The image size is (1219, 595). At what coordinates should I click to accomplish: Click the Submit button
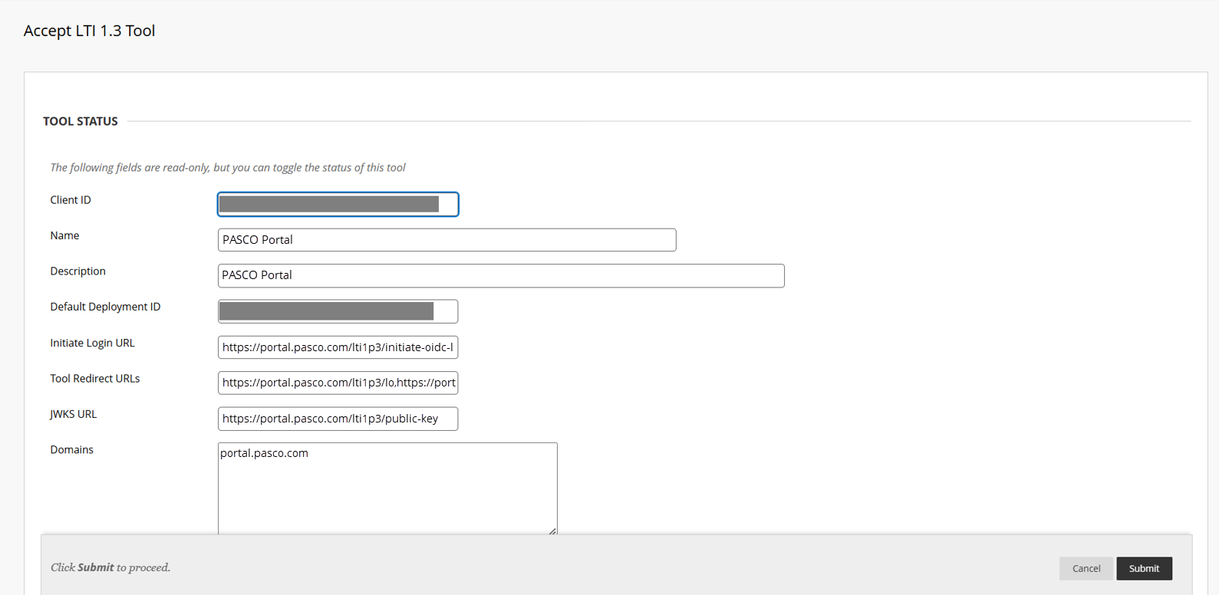1144,568
